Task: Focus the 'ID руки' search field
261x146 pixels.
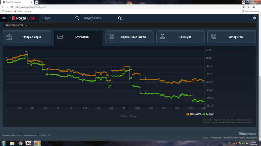Action: [x=57, y=18]
